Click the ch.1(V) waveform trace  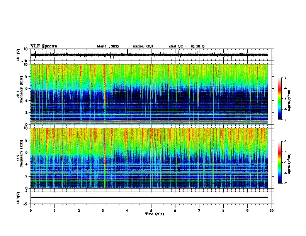[x=149, y=55]
